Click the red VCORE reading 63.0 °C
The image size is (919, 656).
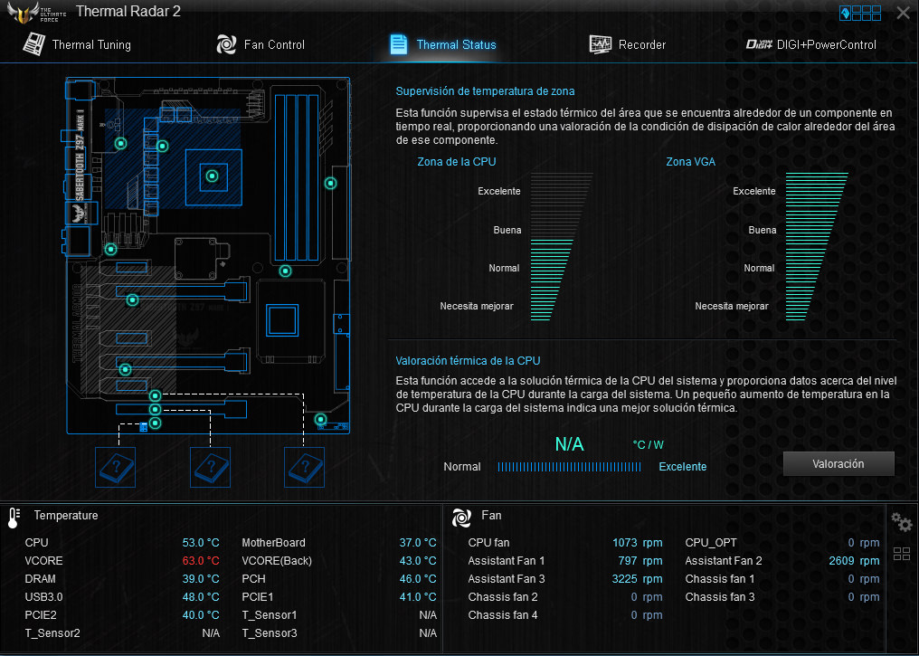[201, 561]
